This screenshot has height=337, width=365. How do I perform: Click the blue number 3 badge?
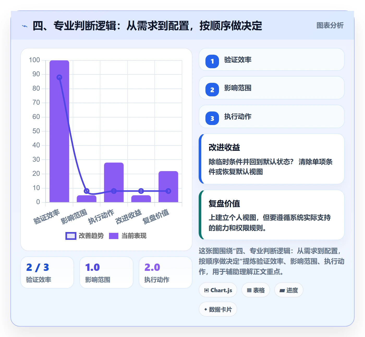coord(212,118)
